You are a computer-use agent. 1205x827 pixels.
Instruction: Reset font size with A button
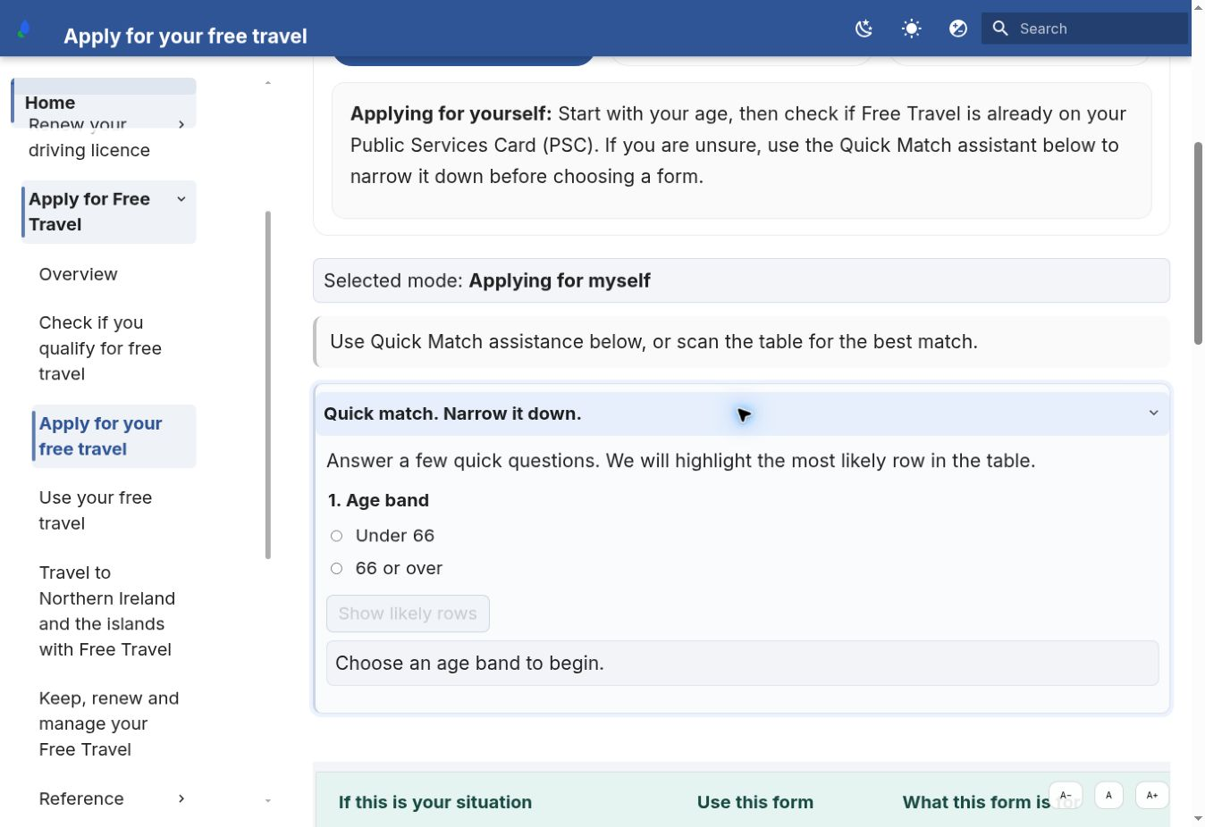1108,795
